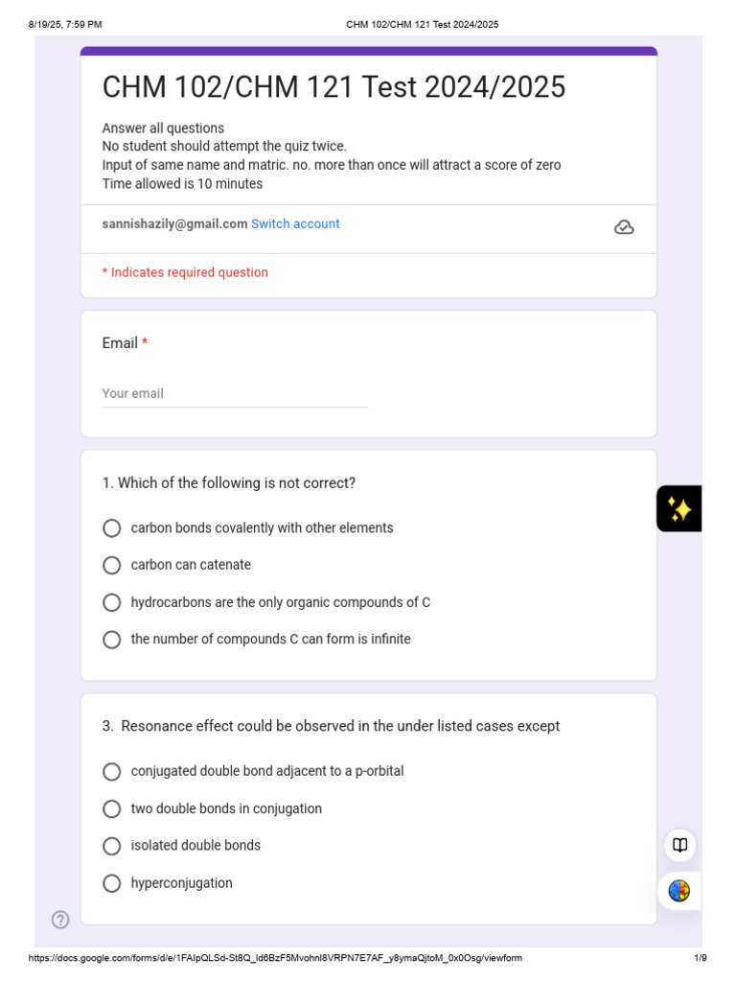Image resolution: width=736 pixels, height=982 pixels.
Task: Click the form title CHM 102/CHM 121 Test
Action: (333, 86)
